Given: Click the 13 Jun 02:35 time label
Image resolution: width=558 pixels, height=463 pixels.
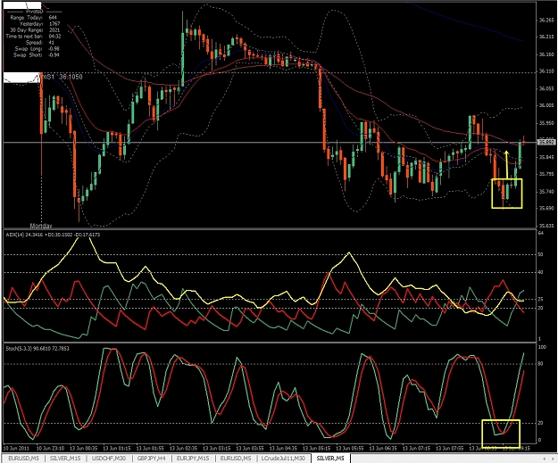Looking at the screenshot, I should [183, 449].
